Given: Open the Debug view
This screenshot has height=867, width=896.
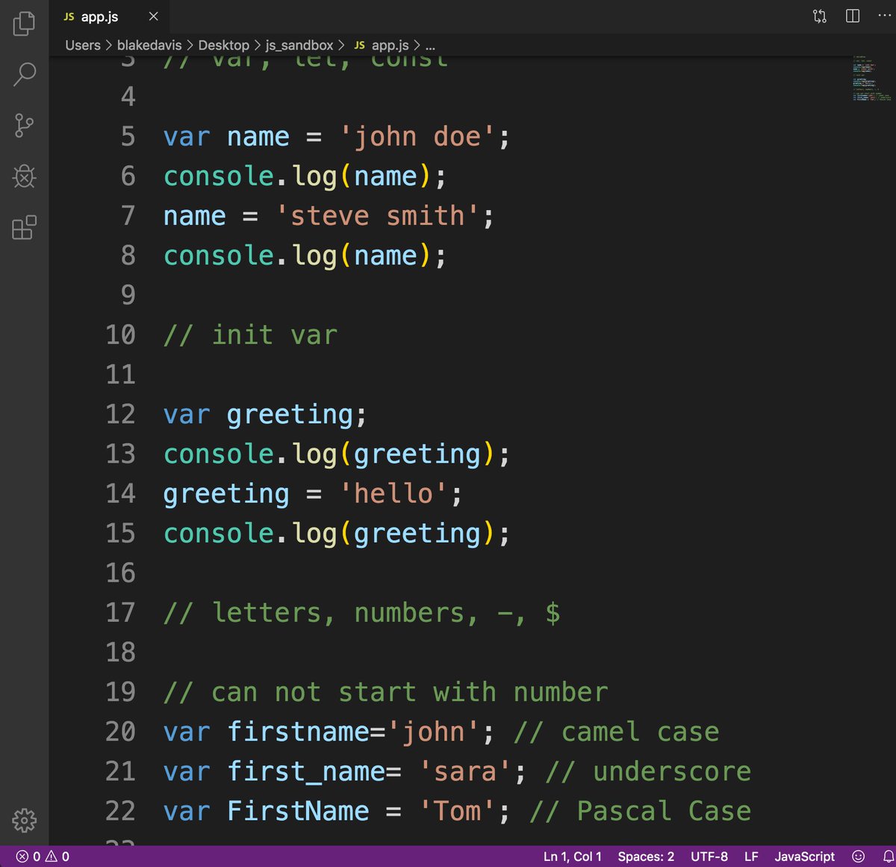Looking at the screenshot, I should point(24,176).
